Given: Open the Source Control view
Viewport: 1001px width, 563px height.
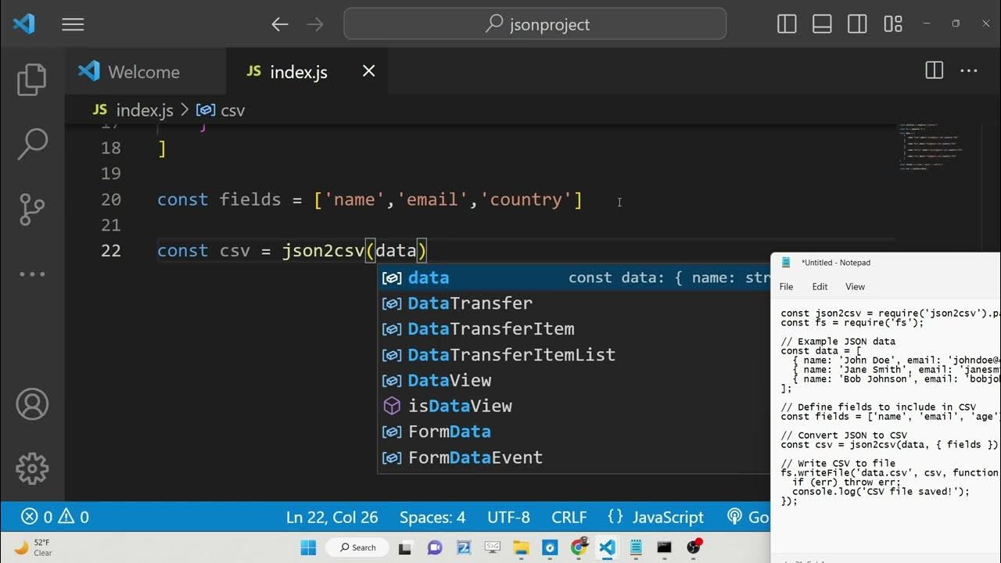Looking at the screenshot, I should tap(32, 209).
